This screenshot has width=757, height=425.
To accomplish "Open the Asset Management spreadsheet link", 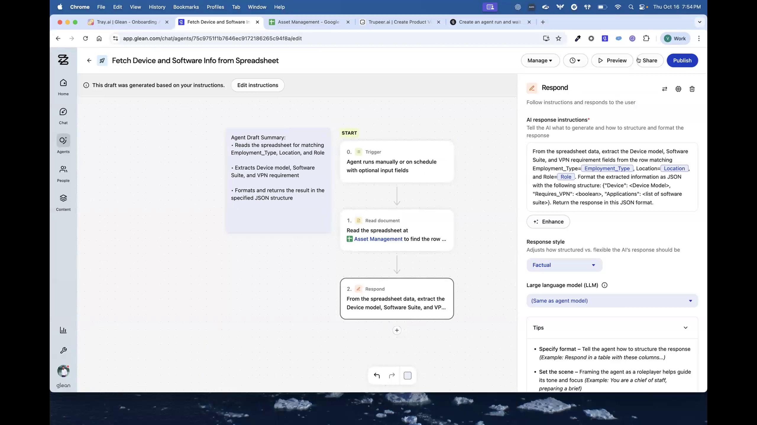I will [378, 239].
